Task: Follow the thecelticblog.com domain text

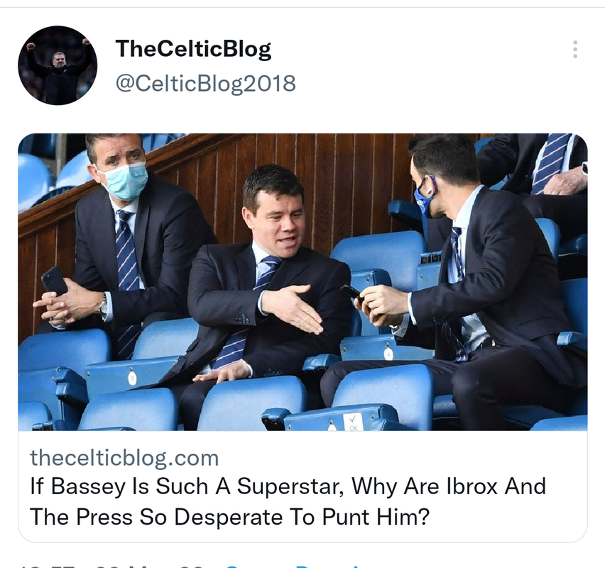Action: point(124,458)
